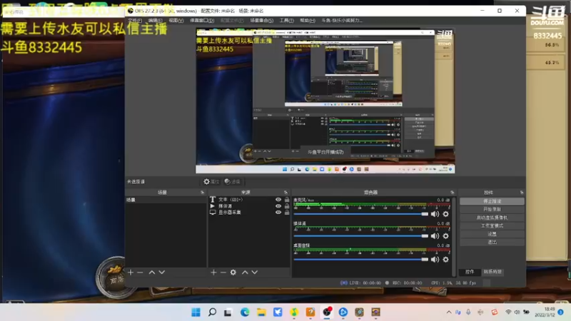Add a new scene with the plus icon
Viewport: 571px width, 321px height.
coord(131,272)
